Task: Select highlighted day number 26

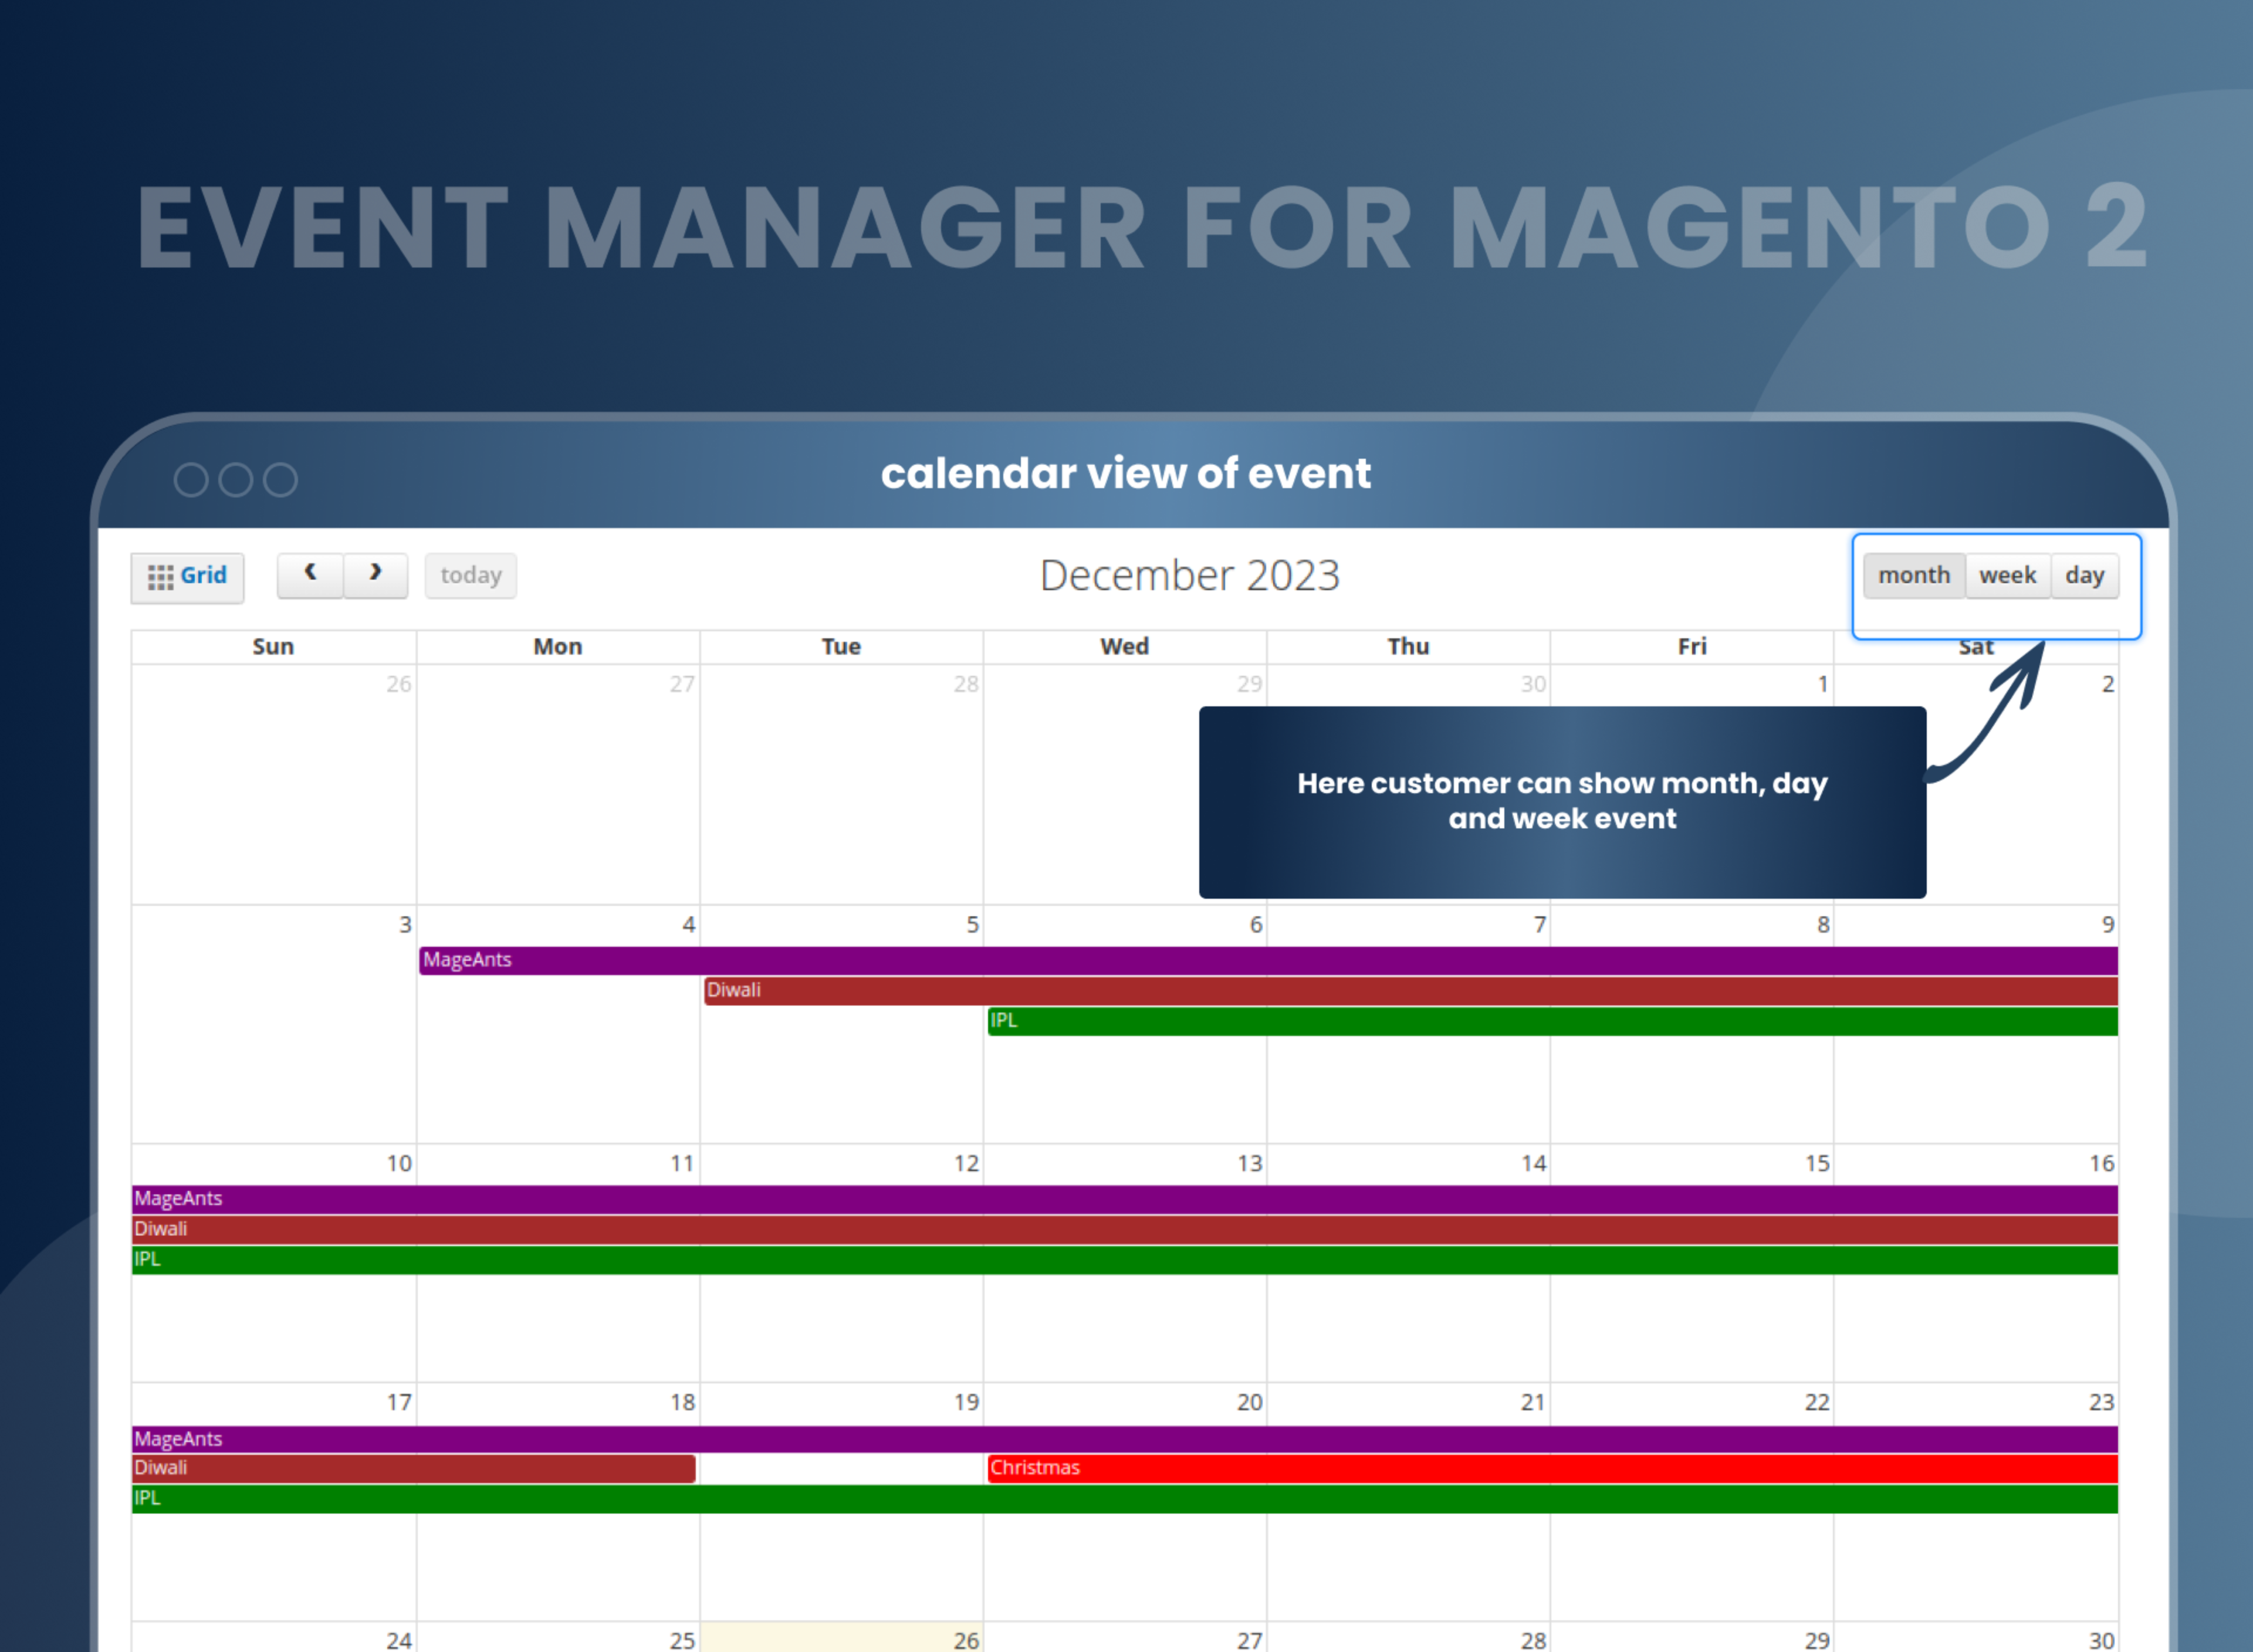Action: click(x=966, y=1640)
